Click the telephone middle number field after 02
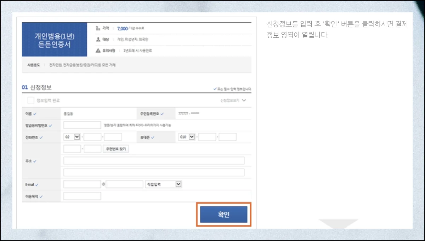The width and height of the screenshot is (425, 241). coord(93,137)
